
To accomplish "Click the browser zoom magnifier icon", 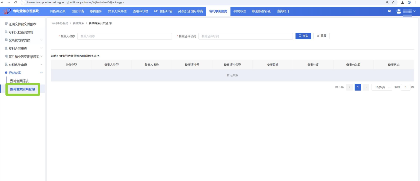I will pos(387,2).
